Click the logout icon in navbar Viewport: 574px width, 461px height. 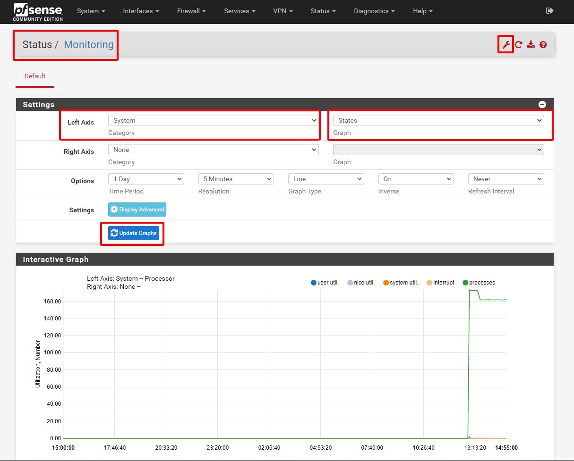click(549, 11)
